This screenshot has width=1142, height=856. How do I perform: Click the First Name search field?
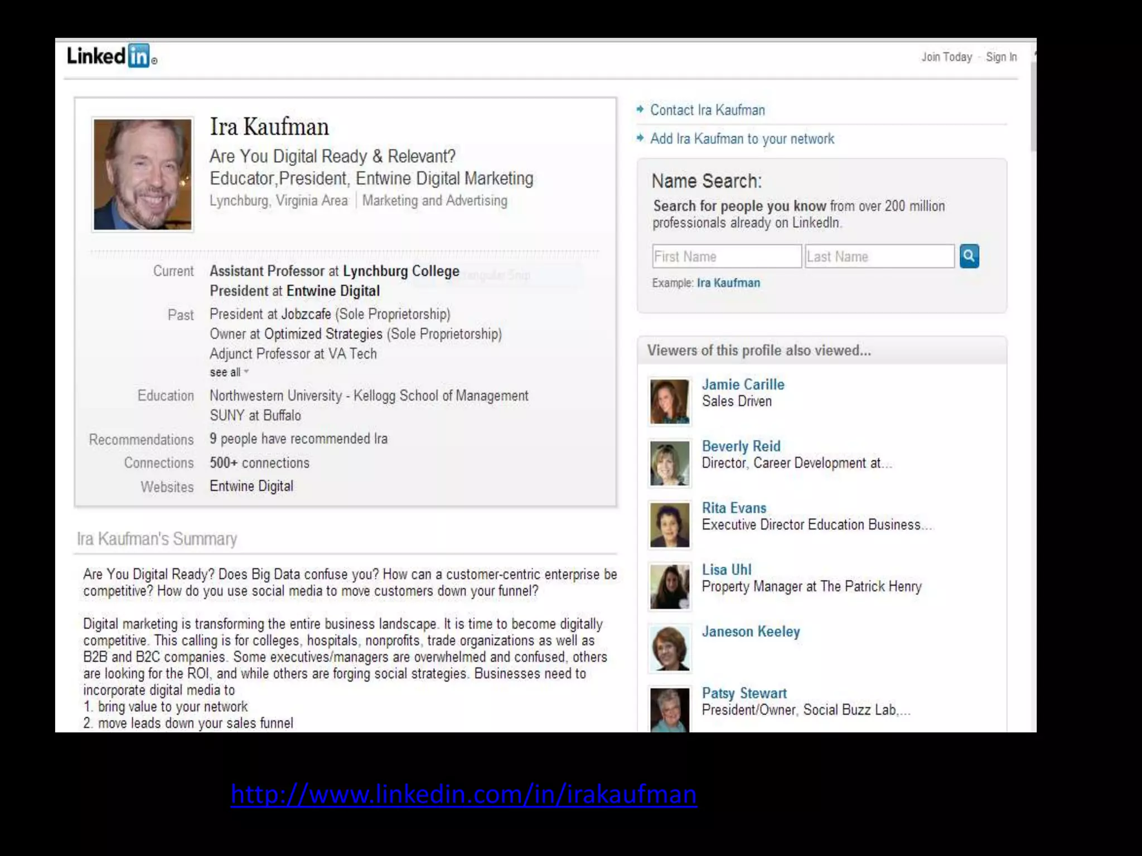coord(727,256)
